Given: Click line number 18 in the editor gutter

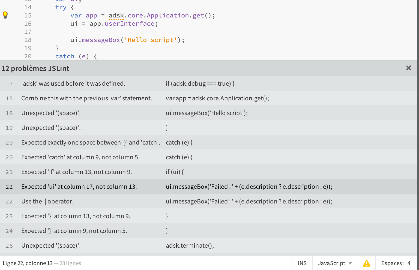Looking at the screenshot, I should [x=28, y=40].
